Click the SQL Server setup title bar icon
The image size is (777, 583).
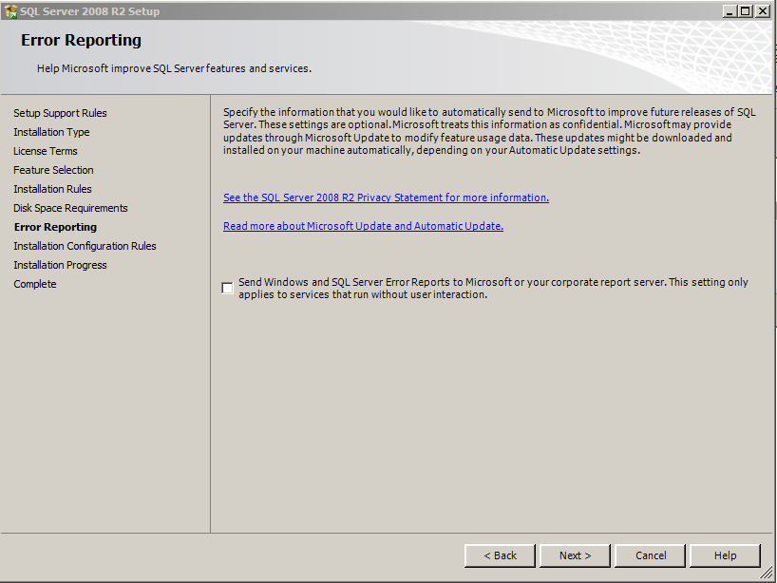pos(10,10)
